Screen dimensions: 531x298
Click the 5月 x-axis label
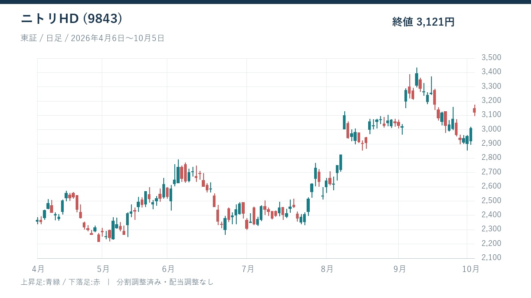click(103, 268)
